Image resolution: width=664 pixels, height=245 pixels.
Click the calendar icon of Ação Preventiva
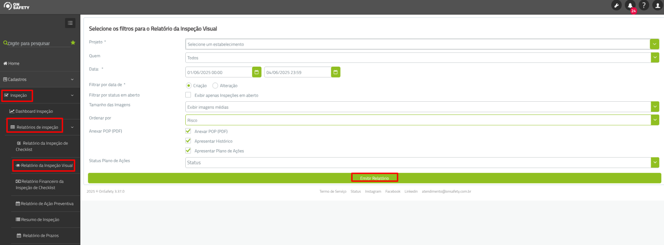click(x=18, y=204)
